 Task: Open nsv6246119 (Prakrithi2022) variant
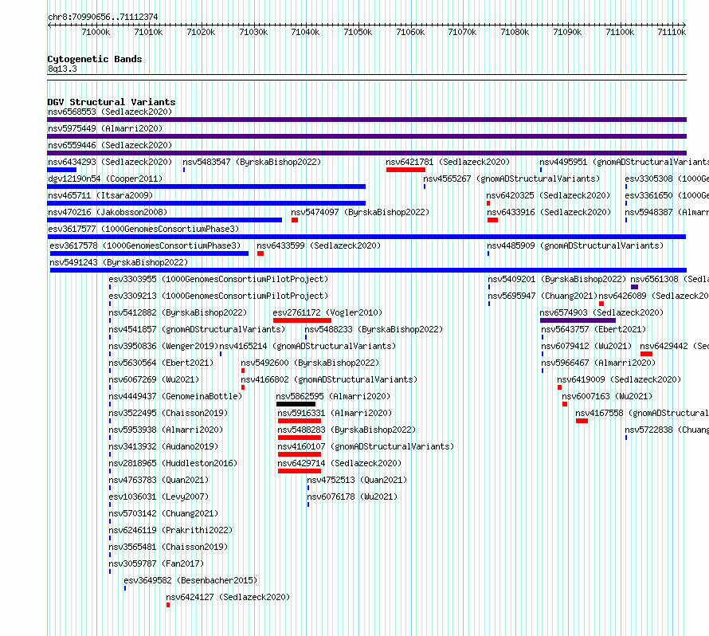click(x=171, y=530)
